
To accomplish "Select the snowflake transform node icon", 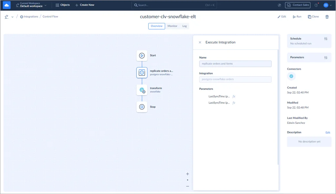I will [142, 90].
